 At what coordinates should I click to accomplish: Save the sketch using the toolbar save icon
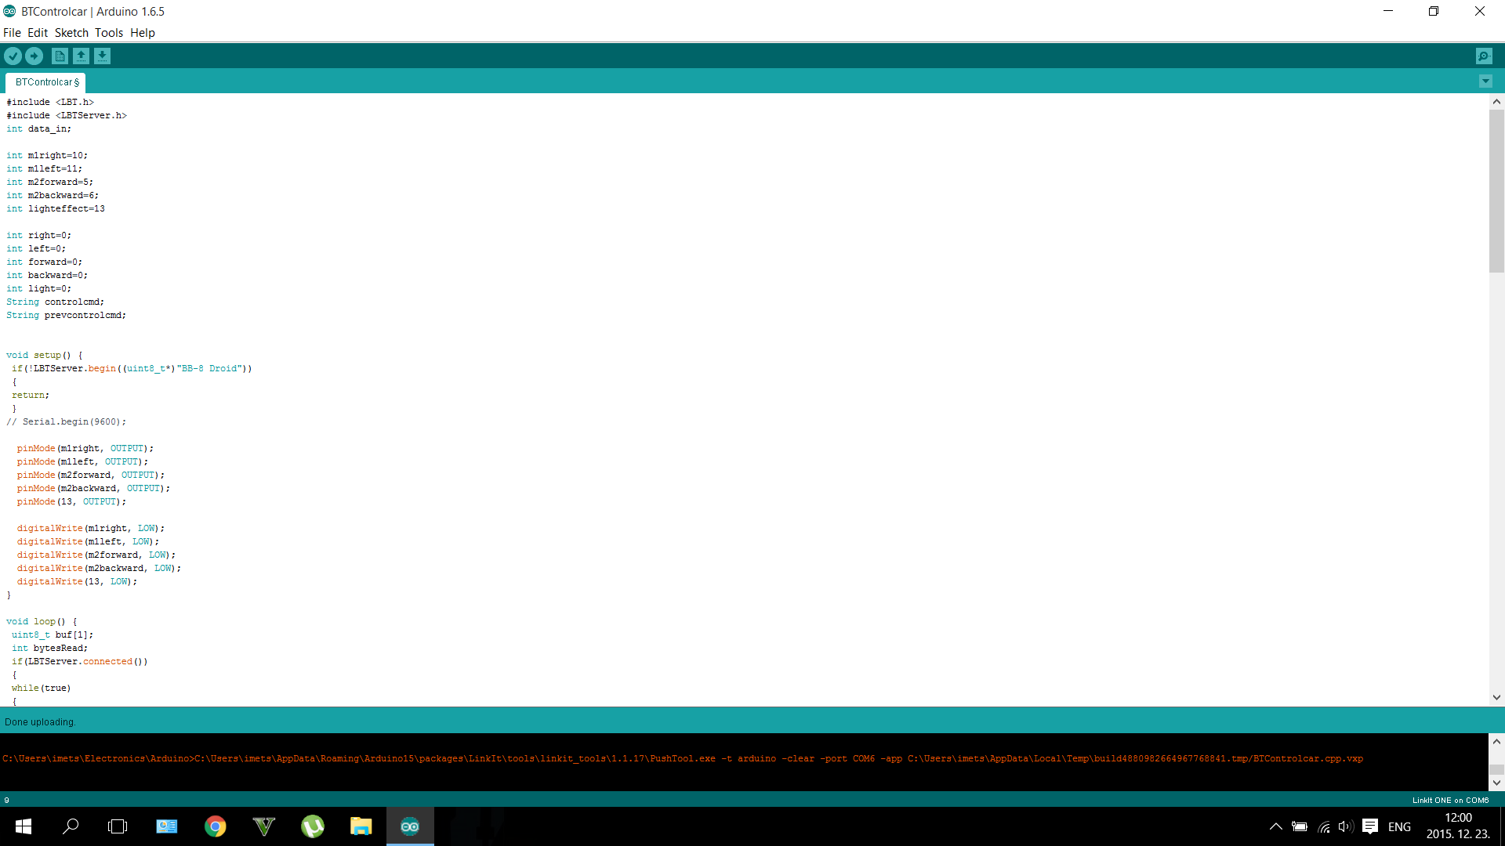point(103,56)
